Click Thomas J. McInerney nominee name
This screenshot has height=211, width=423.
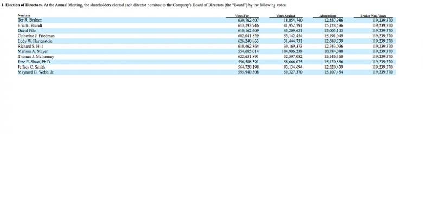(36, 57)
